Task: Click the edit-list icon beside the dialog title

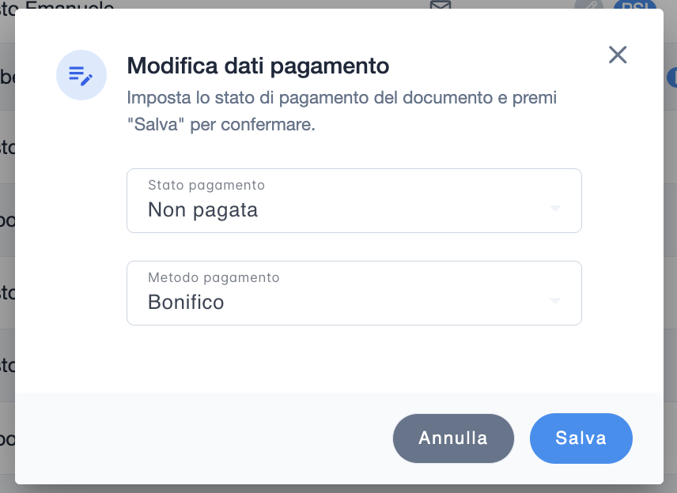Action: (x=81, y=75)
